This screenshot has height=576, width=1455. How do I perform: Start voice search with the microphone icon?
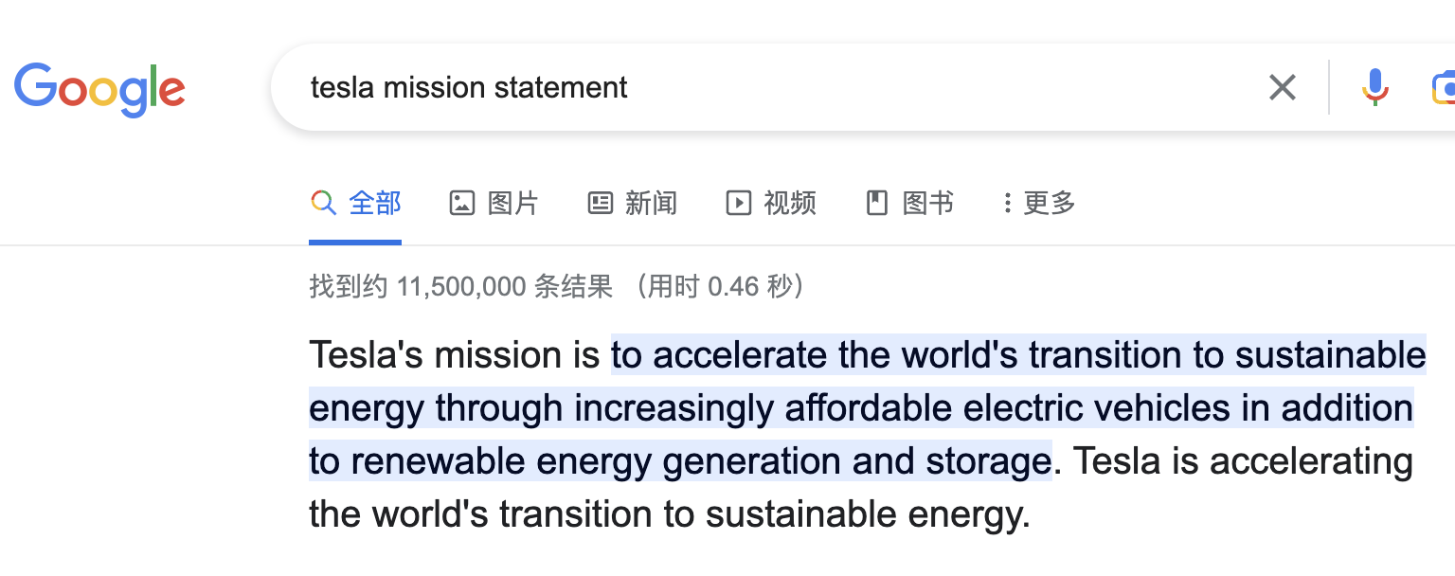[x=1374, y=88]
